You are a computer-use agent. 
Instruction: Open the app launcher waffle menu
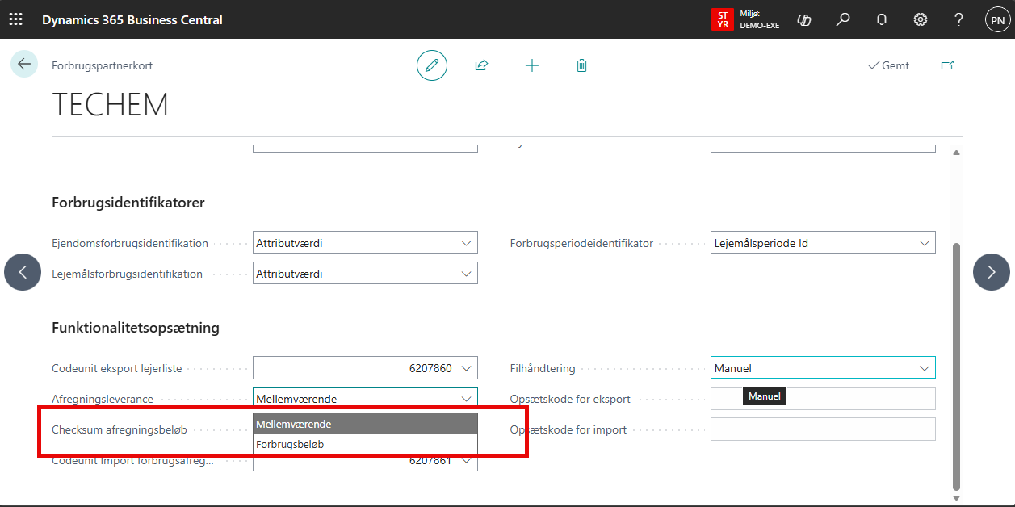pyautogui.click(x=16, y=19)
